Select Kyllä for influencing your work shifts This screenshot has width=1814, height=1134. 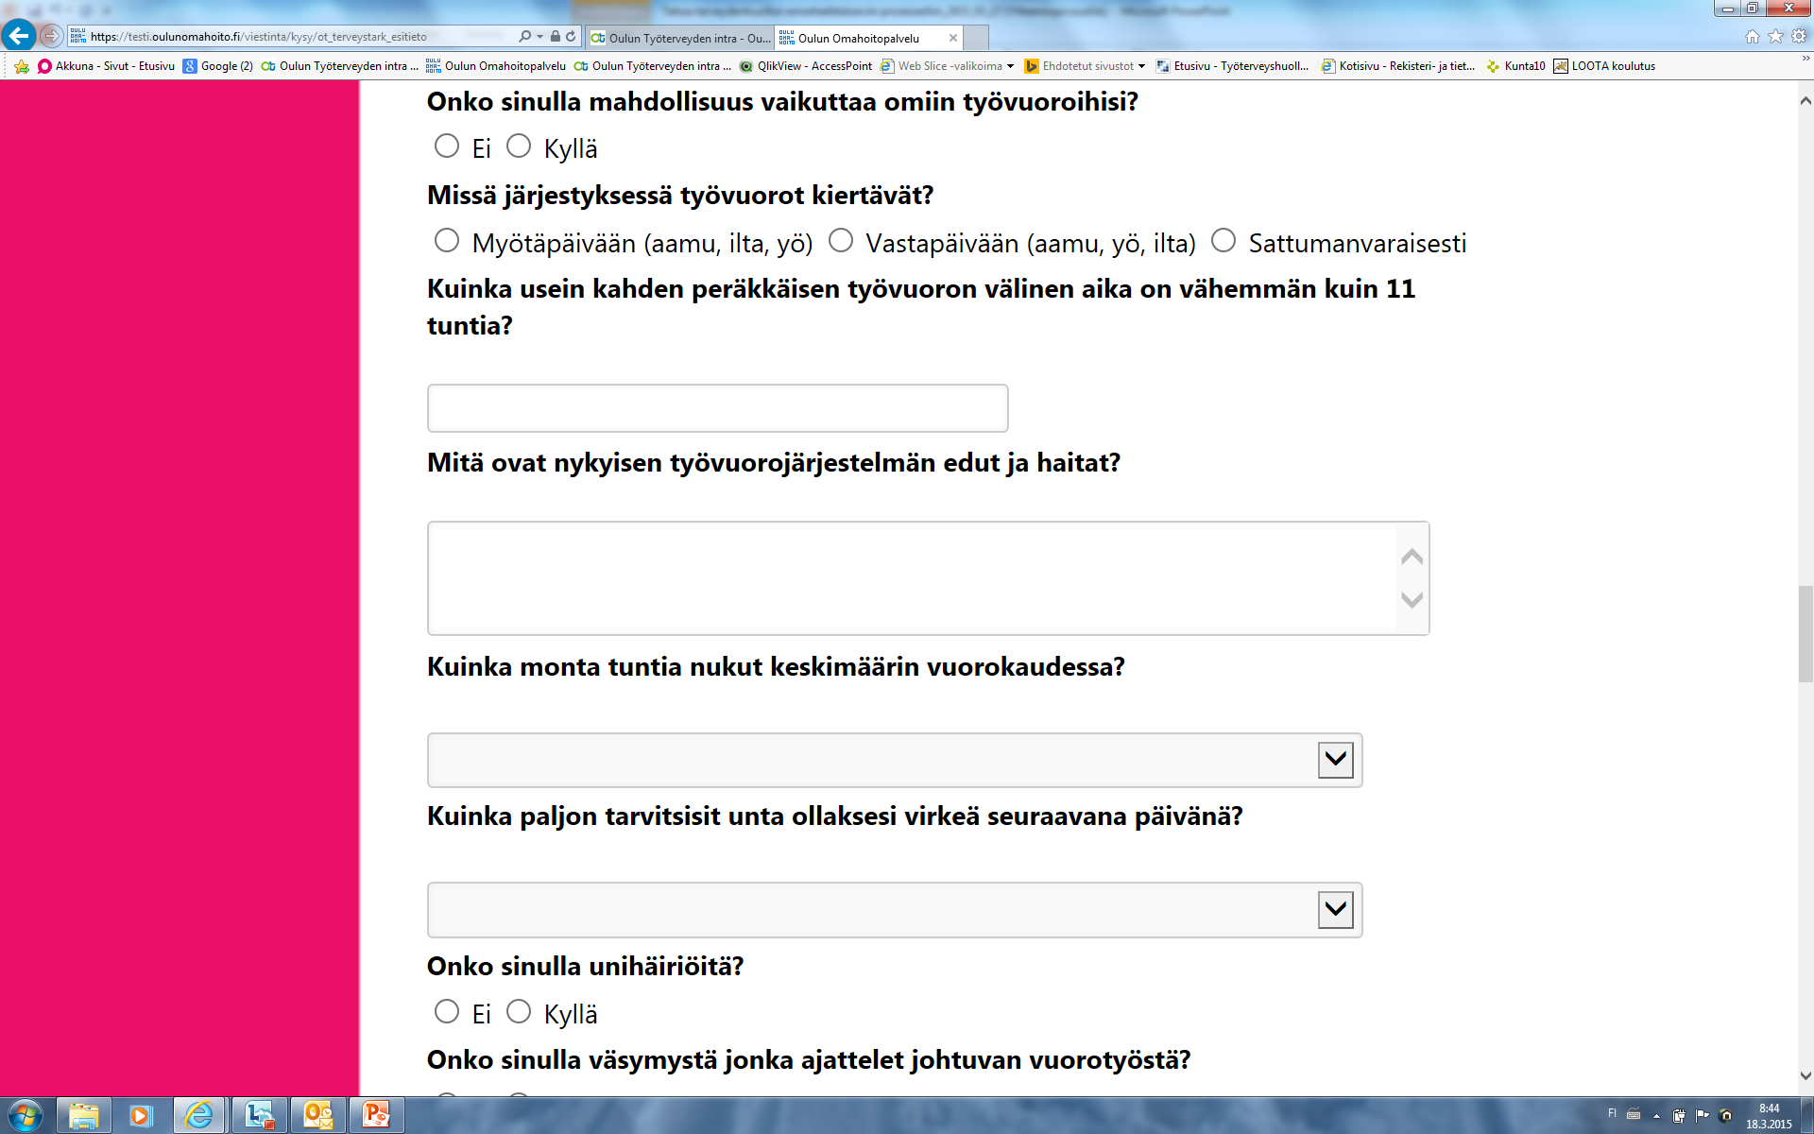(519, 146)
